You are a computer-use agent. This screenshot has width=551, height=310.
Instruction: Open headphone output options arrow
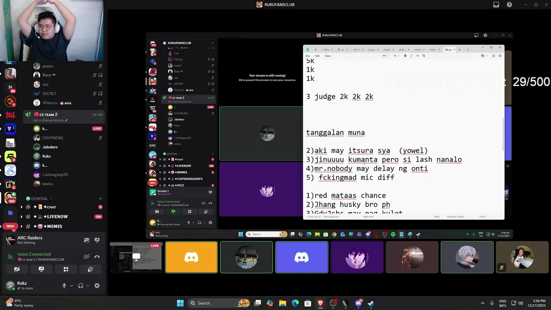pyautogui.click(x=88, y=285)
